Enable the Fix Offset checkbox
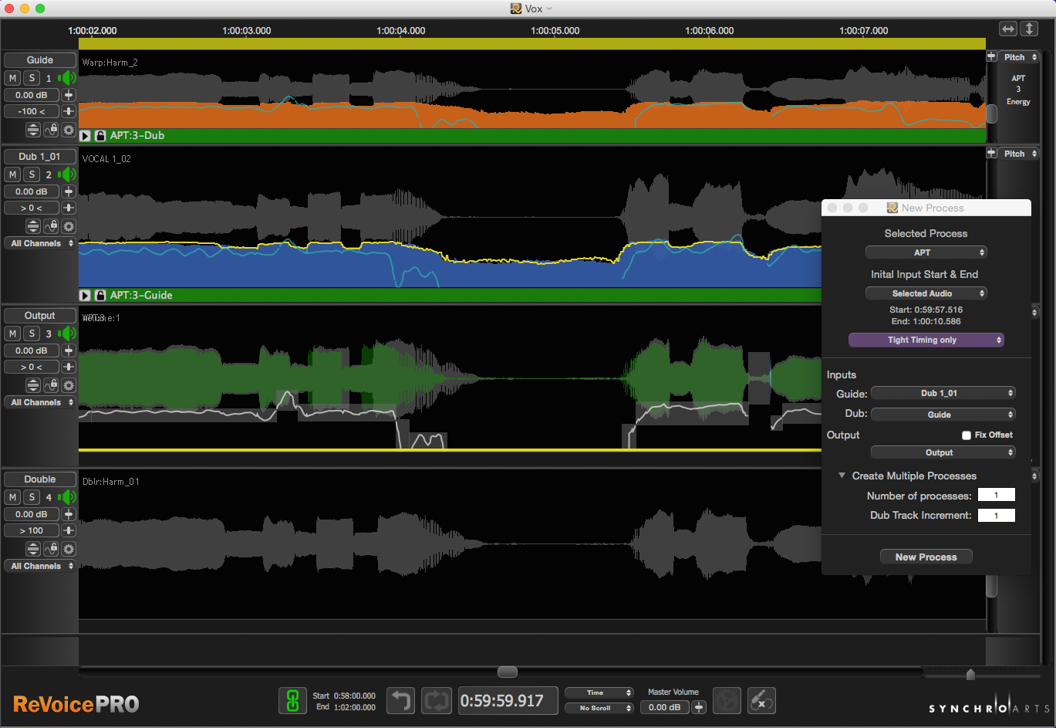This screenshot has width=1056, height=728. [966, 435]
